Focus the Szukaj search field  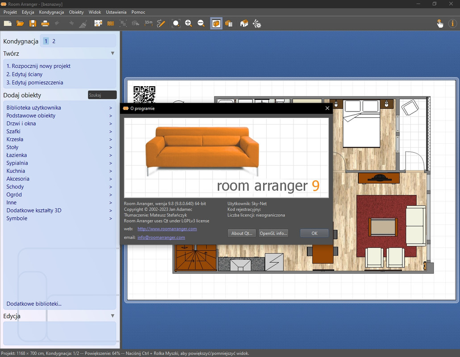coord(102,95)
